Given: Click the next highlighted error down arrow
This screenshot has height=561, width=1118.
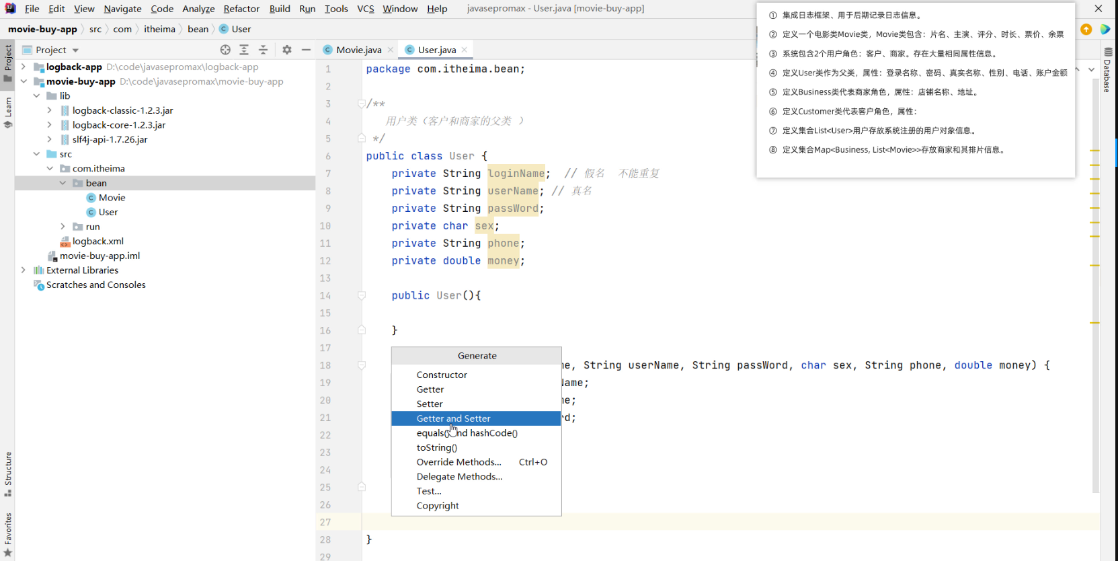Looking at the screenshot, I should (x=1091, y=69).
